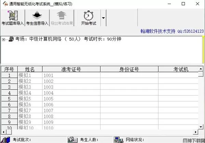The height and width of the screenshot is (143, 205).
Task: Click the 考试批次 status label
Action: click(x=22, y=140)
